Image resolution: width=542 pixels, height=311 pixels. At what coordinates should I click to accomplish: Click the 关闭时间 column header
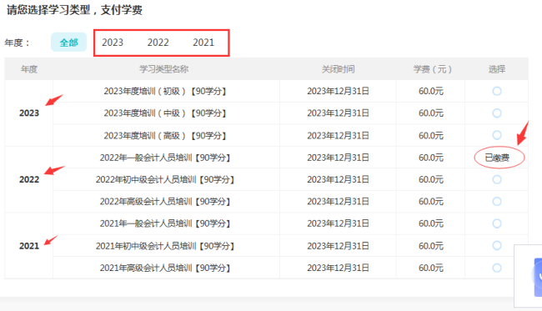coord(338,69)
